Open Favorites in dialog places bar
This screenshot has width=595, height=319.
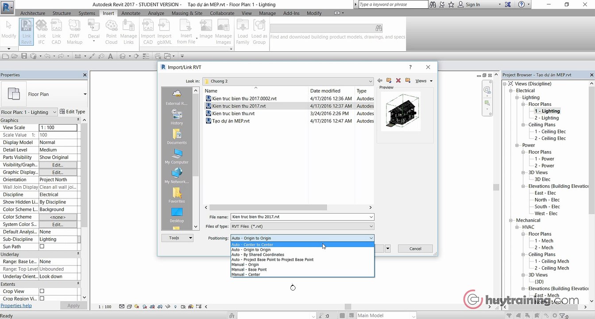point(177,195)
